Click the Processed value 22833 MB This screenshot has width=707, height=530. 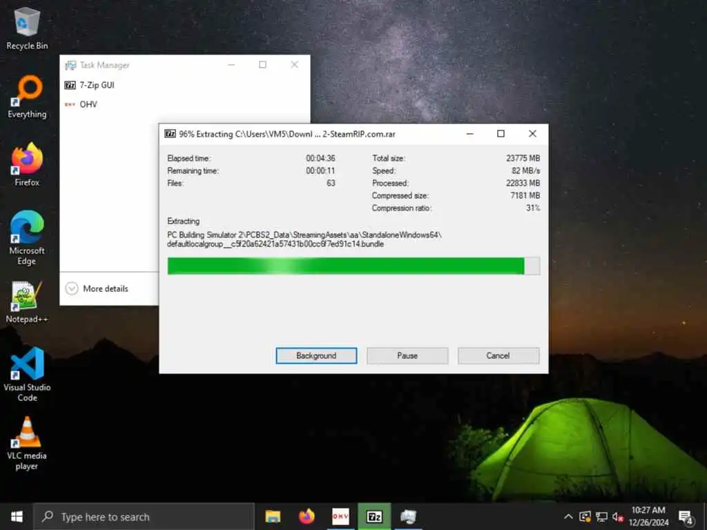pos(523,183)
